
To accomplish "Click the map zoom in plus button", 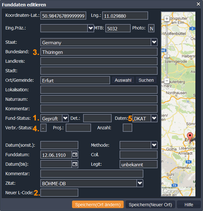I will click(167, 19).
